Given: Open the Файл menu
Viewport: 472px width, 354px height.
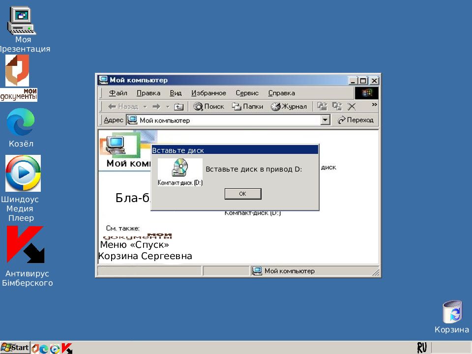Looking at the screenshot, I should (118, 93).
